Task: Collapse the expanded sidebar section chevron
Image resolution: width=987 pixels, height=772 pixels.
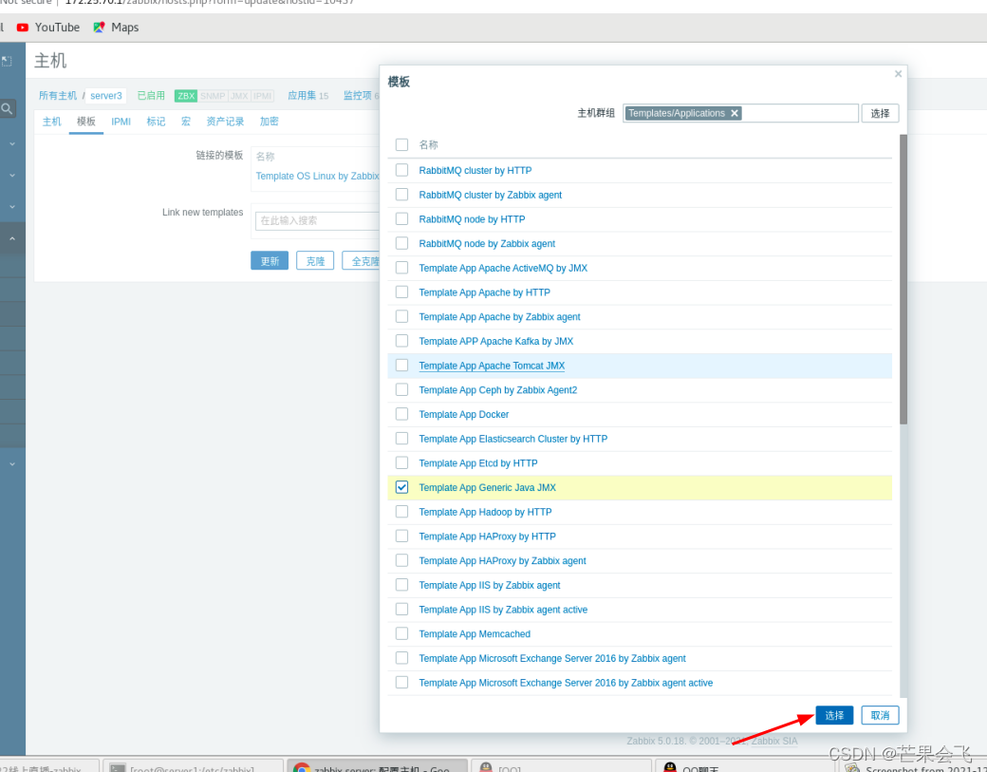Action: [12, 238]
